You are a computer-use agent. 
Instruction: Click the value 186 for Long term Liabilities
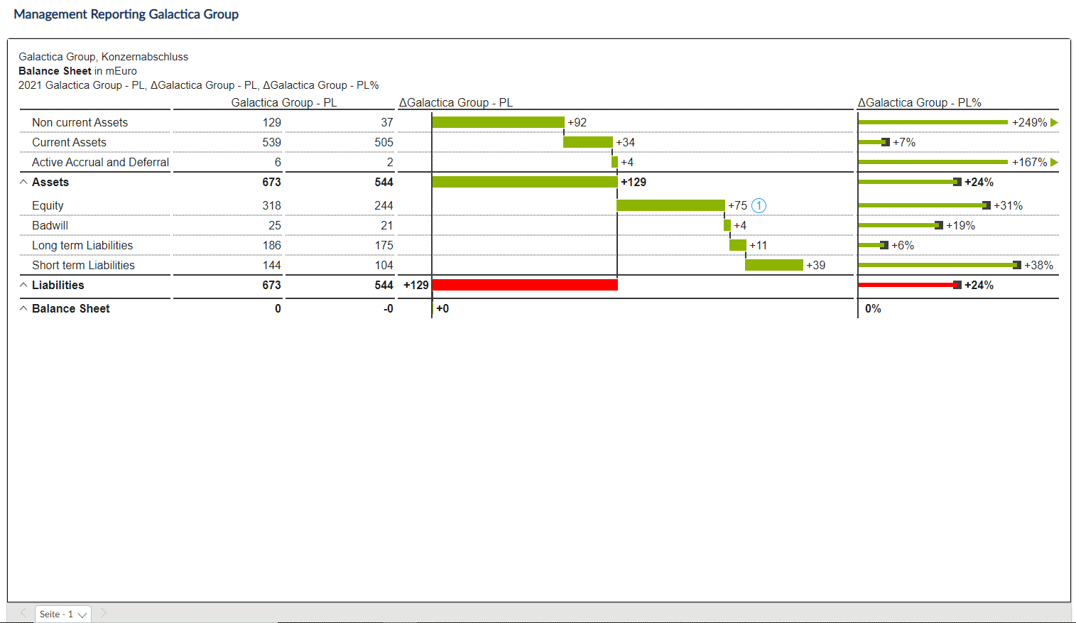[x=271, y=245]
